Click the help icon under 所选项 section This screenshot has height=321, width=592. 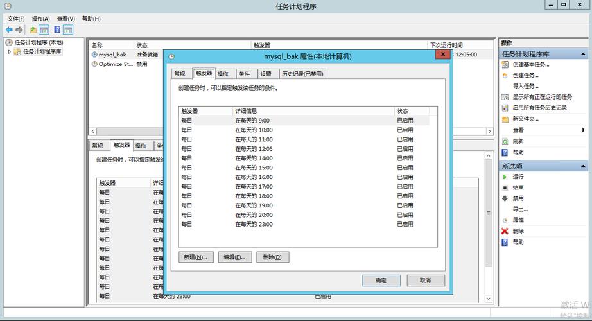click(x=505, y=243)
